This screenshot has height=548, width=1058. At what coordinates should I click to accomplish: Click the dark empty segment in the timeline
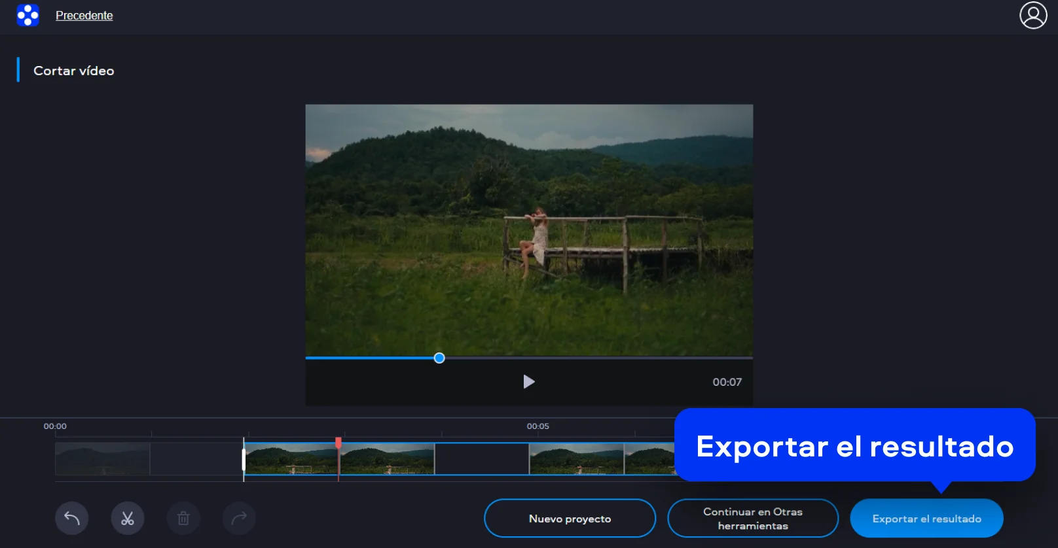point(481,459)
